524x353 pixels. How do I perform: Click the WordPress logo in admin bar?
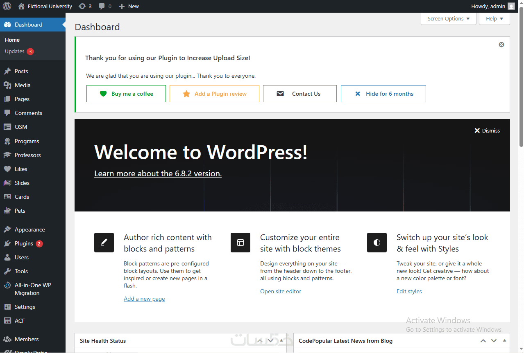click(x=7, y=6)
